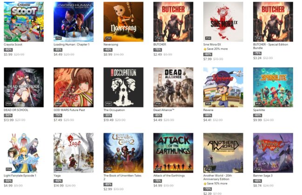Open the DEAD OR SCHOOL title link
The height and width of the screenshot is (195, 302).
[16, 110]
